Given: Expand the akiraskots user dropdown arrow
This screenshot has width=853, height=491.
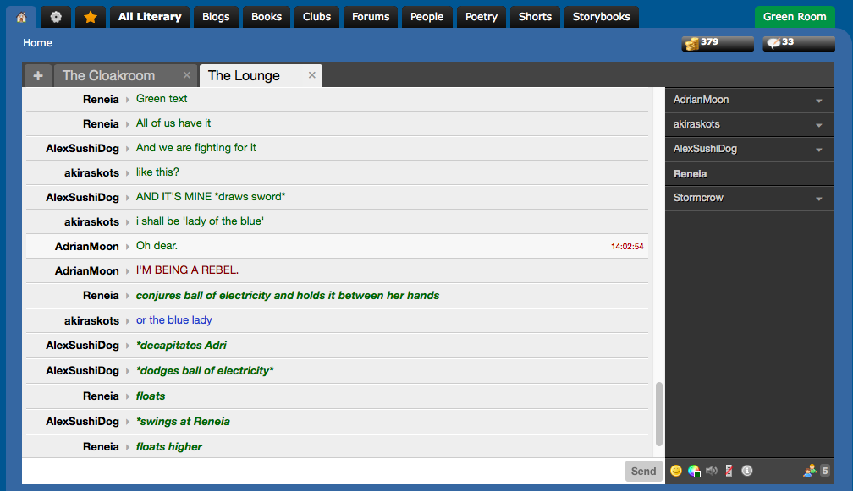Looking at the screenshot, I should pyautogui.click(x=818, y=125).
